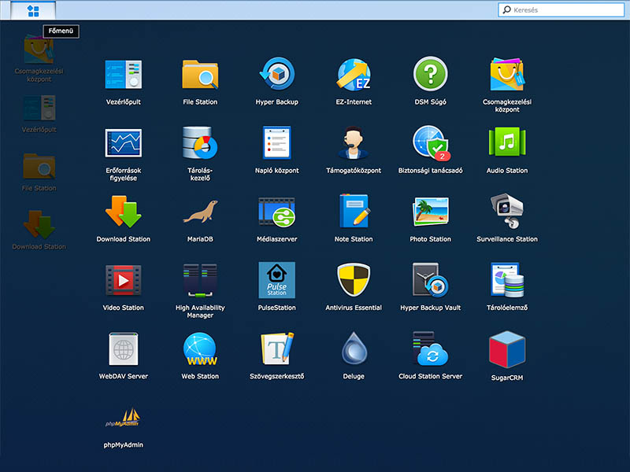Image resolution: width=630 pixels, height=472 pixels.
Task: Launch phpMyAdmin app
Action: (x=123, y=419)
